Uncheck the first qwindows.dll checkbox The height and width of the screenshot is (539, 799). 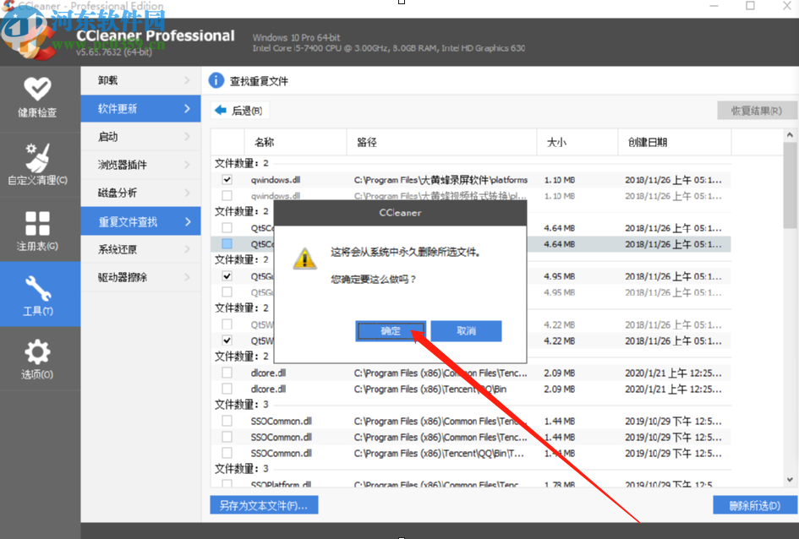point(226,179)
